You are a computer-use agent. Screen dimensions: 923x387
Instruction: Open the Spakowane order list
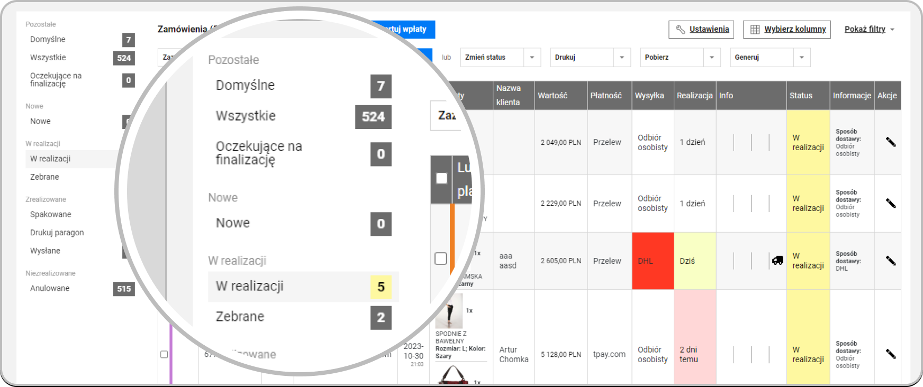coord(51,214)
